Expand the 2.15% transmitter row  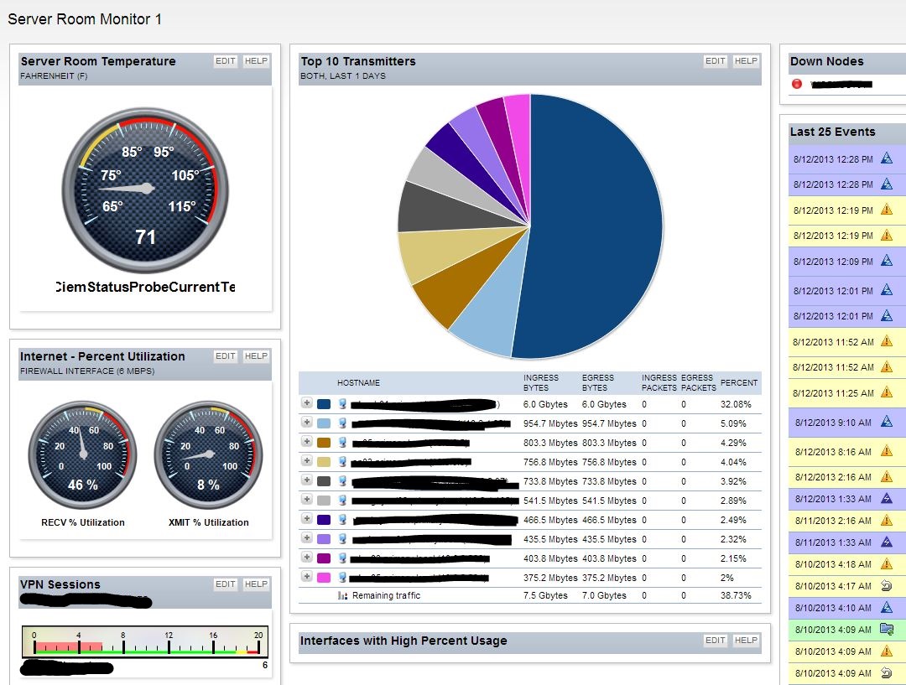tap(307, 558)
